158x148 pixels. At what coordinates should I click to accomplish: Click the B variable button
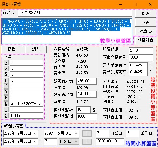6,63
